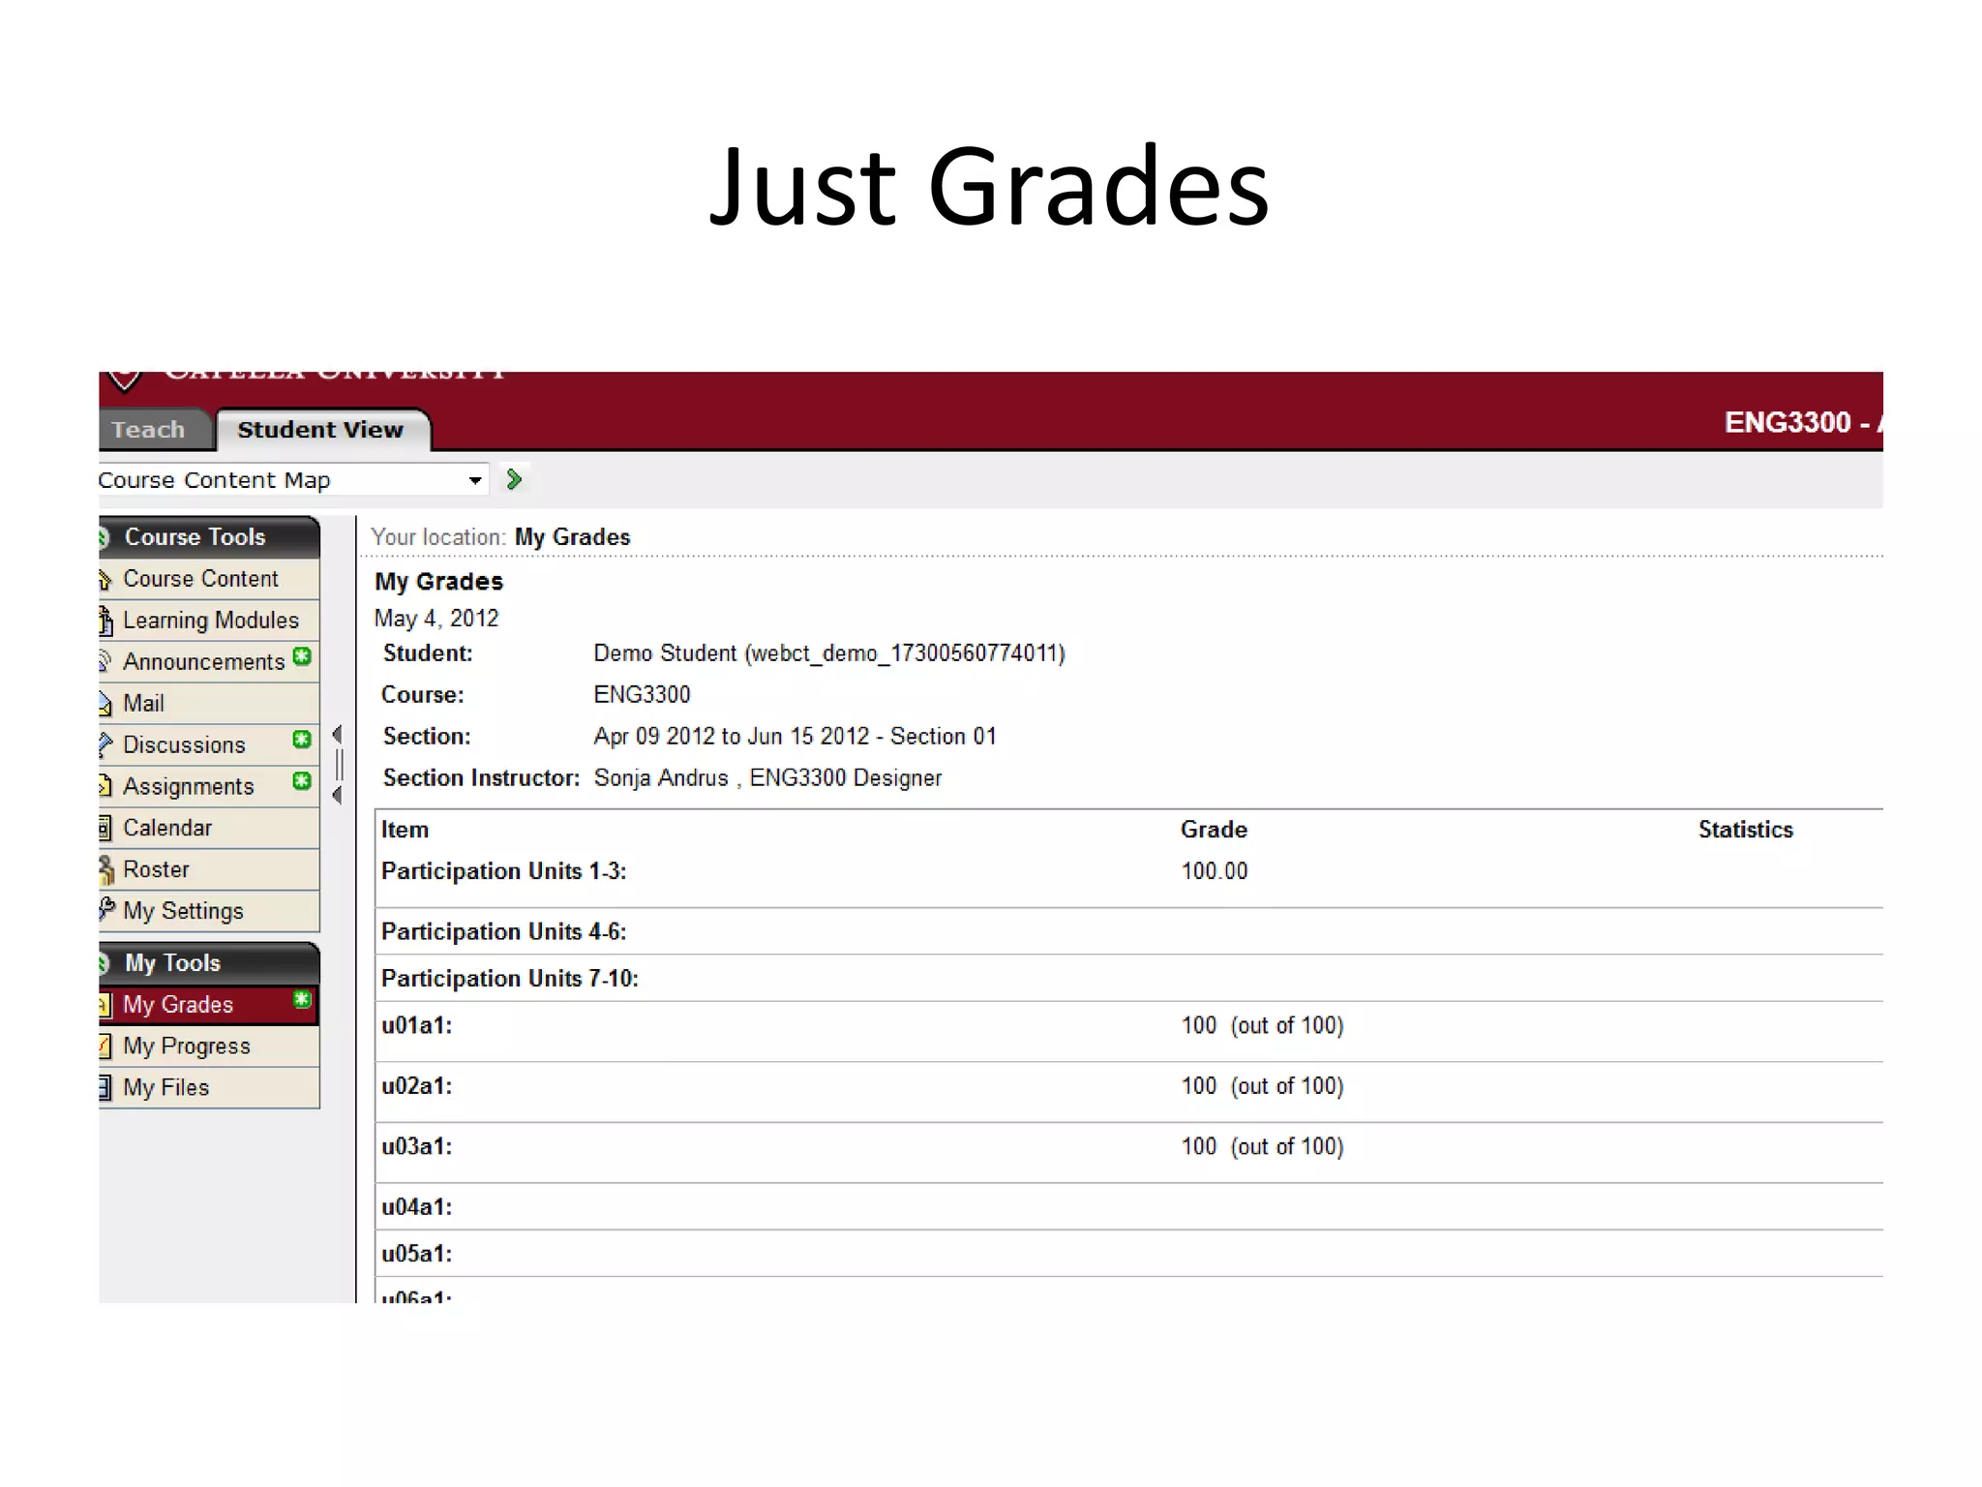
Task: Open the Mail tool
Action: pyautogui.click(x=143, y=704)
